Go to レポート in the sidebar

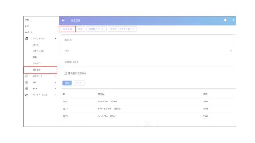tap(29, 32)
